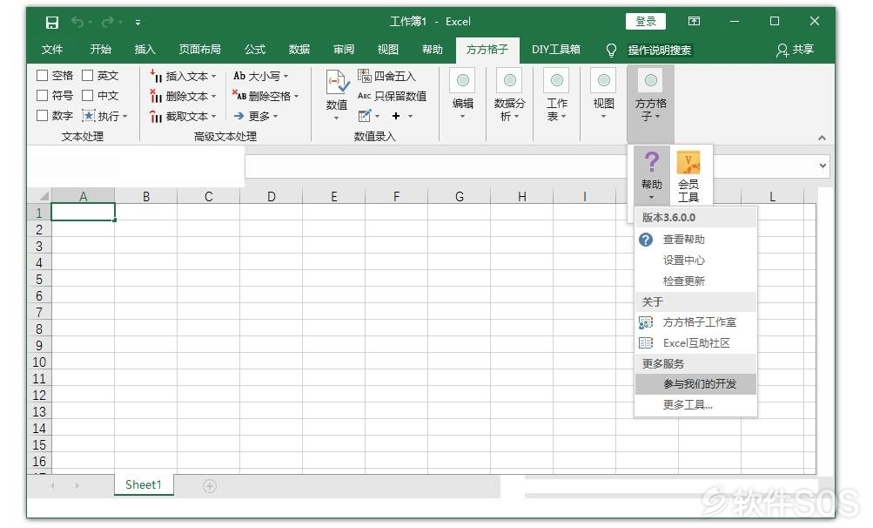
Task: Enable the 符号 checkbox
Action: tap(43, 95)
